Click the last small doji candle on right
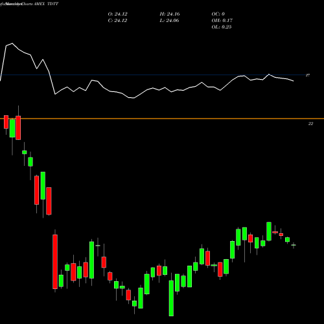The height and width of the screenshot is (324, 324). point(294,245)
